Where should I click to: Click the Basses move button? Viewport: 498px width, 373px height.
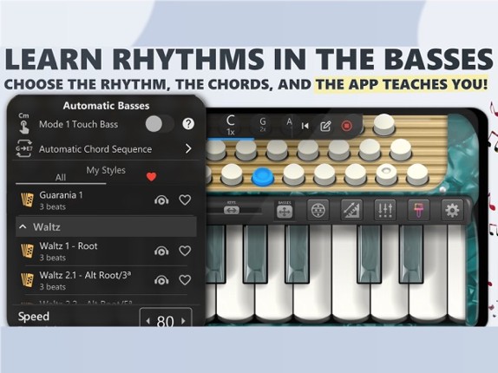(285, 212)
